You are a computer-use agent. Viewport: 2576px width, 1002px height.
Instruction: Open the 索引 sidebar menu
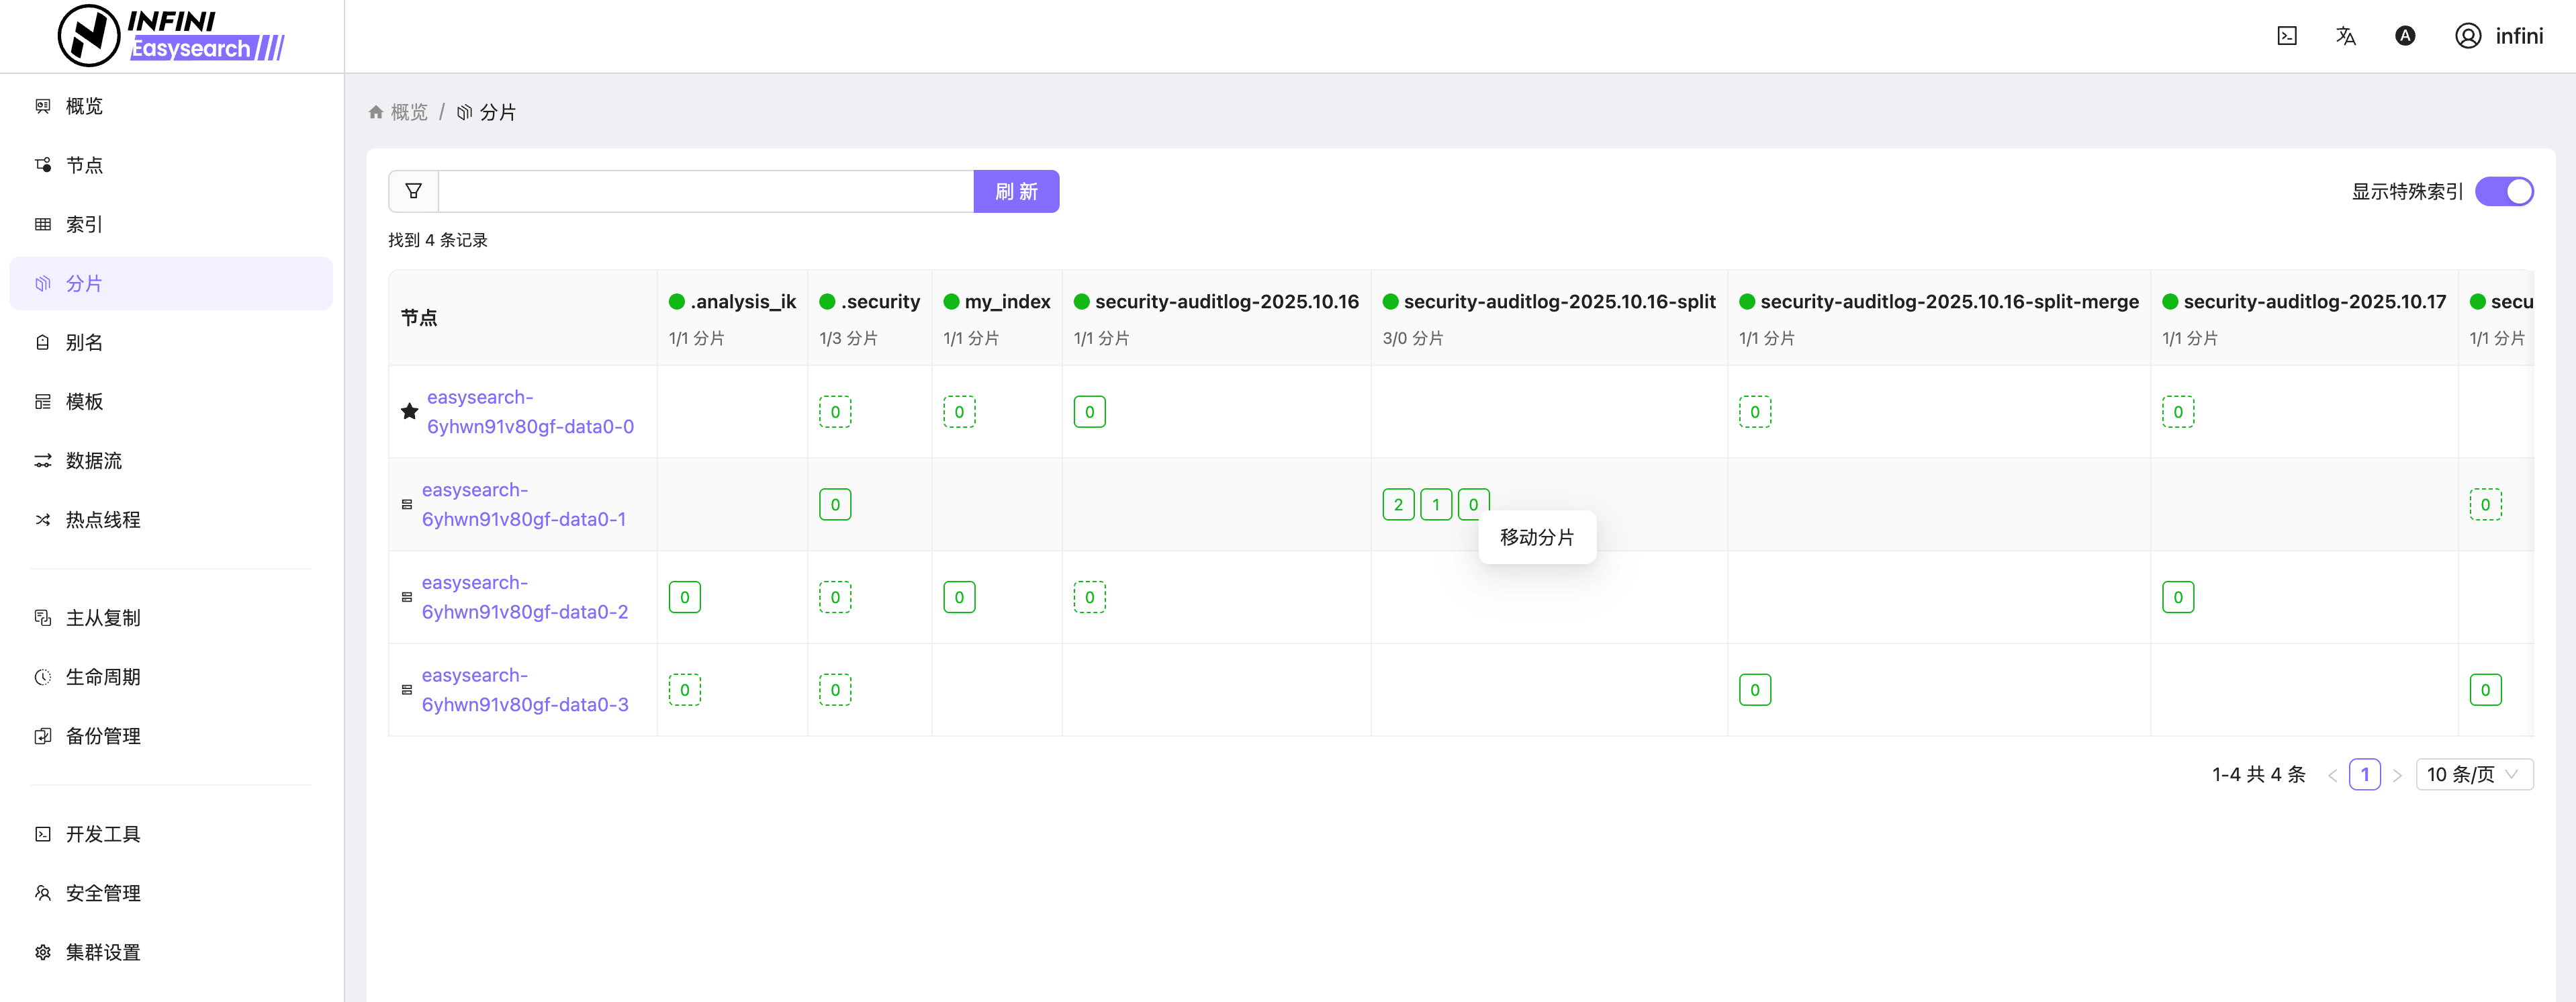coord(84,224)
